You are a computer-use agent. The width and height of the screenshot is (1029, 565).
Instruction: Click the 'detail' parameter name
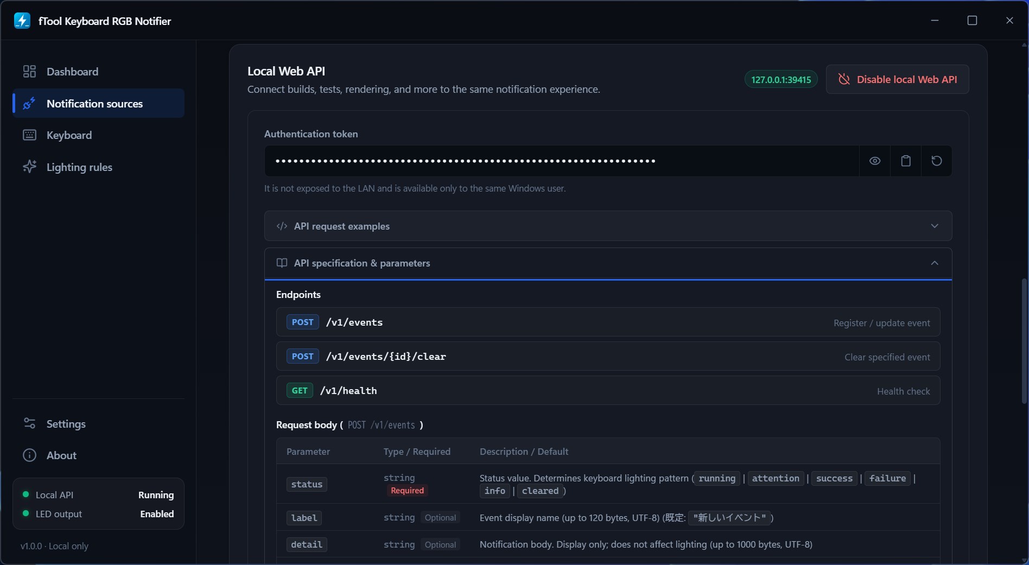(307, 544)
